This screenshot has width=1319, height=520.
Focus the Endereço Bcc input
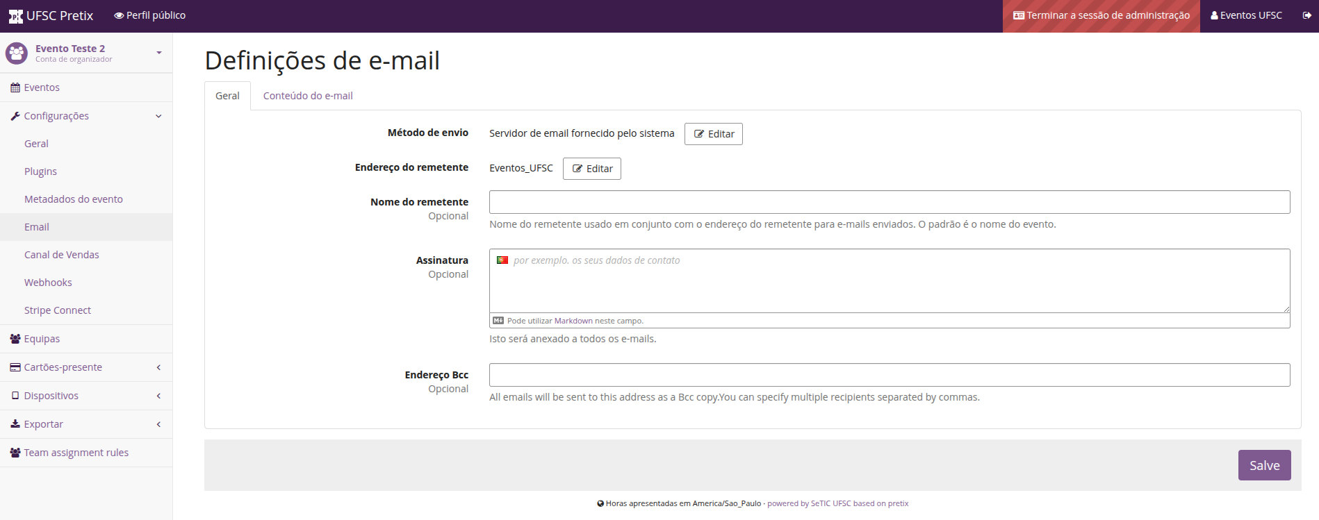point(890,375)
